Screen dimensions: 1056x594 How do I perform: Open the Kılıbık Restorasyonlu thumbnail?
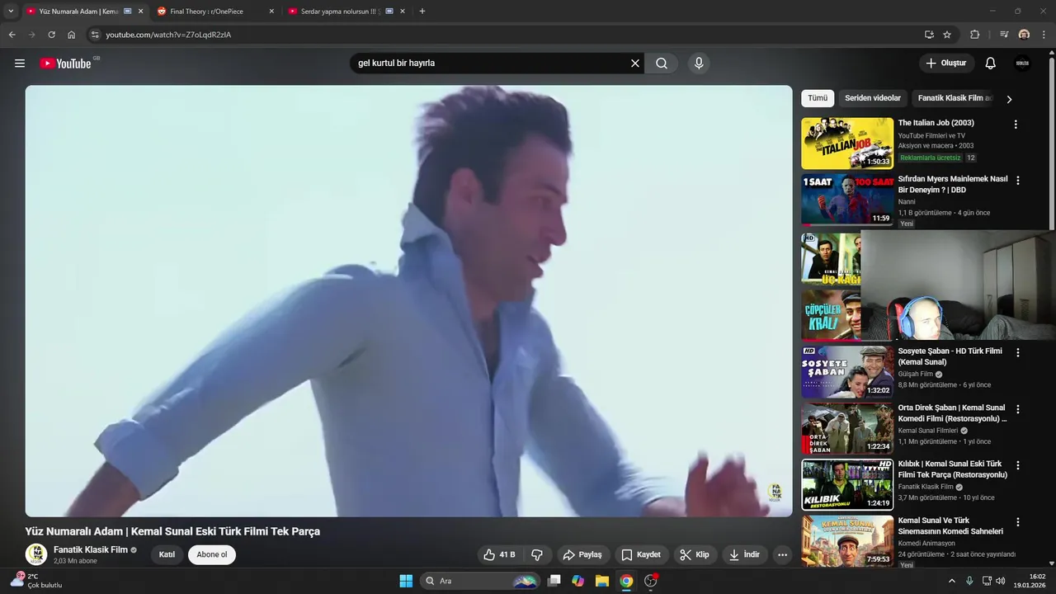[847, 484]
